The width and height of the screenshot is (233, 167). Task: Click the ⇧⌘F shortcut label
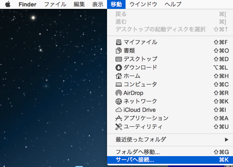pyautogui.click(x=221, y=42)
